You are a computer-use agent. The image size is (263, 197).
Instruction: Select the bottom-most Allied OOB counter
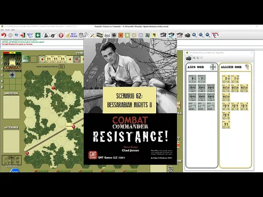click(226, 124)
